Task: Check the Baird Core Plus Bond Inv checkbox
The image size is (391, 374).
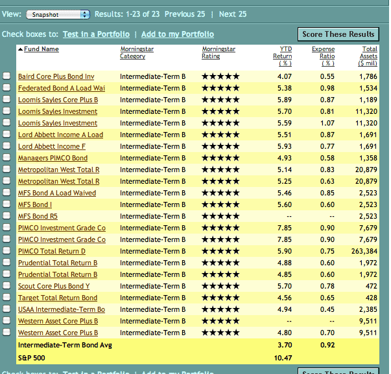Action: 6,76
